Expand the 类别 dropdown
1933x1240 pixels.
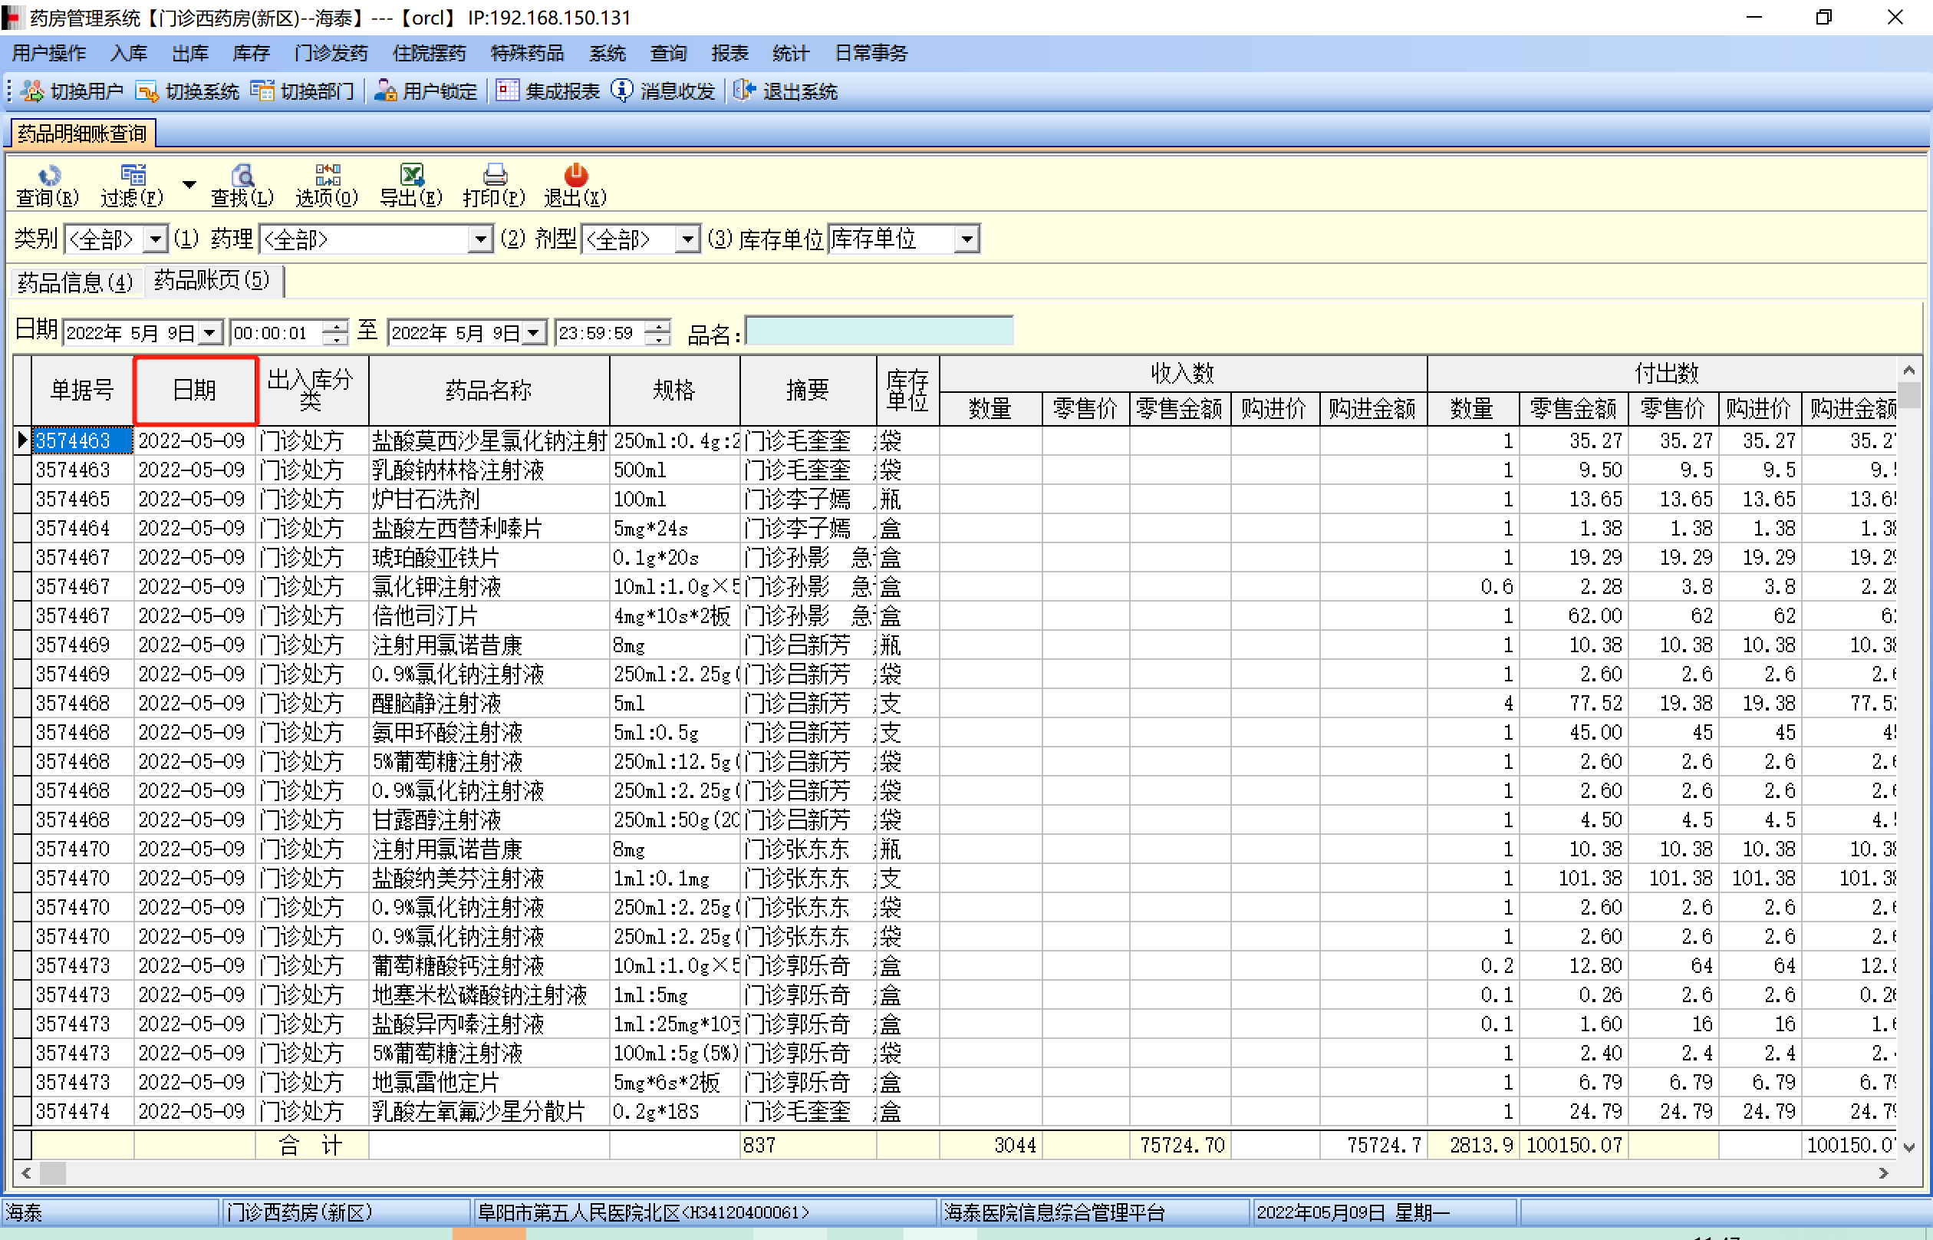point(154,239)
